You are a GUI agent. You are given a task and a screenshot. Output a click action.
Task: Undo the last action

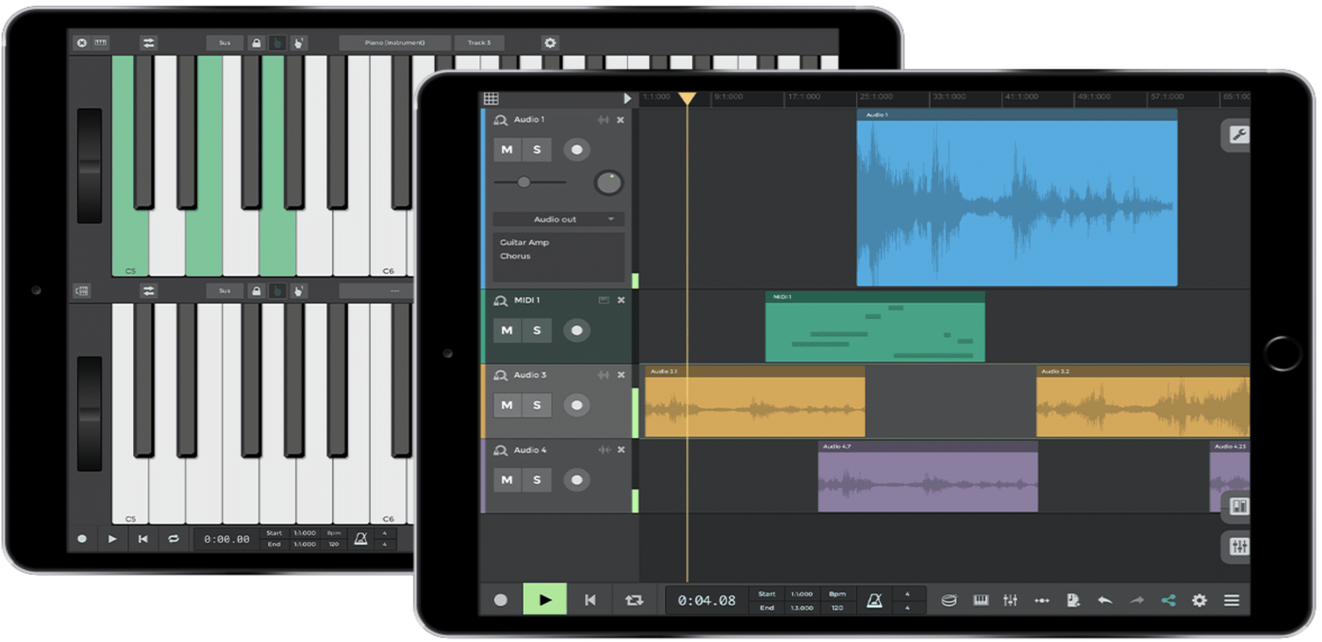[x=1104, y=599]
